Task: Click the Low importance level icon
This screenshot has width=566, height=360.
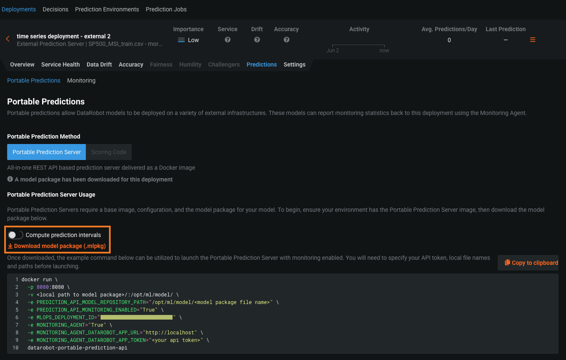Action: click(181, 40)
